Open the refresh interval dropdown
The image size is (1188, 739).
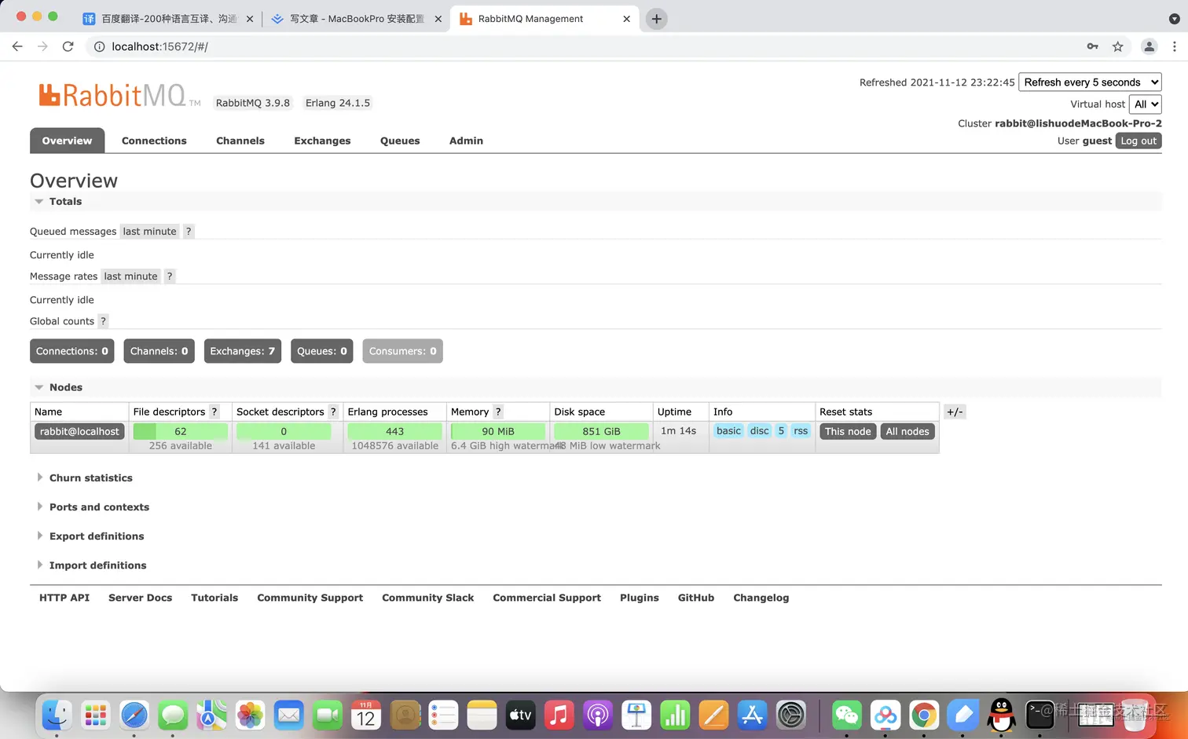coord(1090,82)
